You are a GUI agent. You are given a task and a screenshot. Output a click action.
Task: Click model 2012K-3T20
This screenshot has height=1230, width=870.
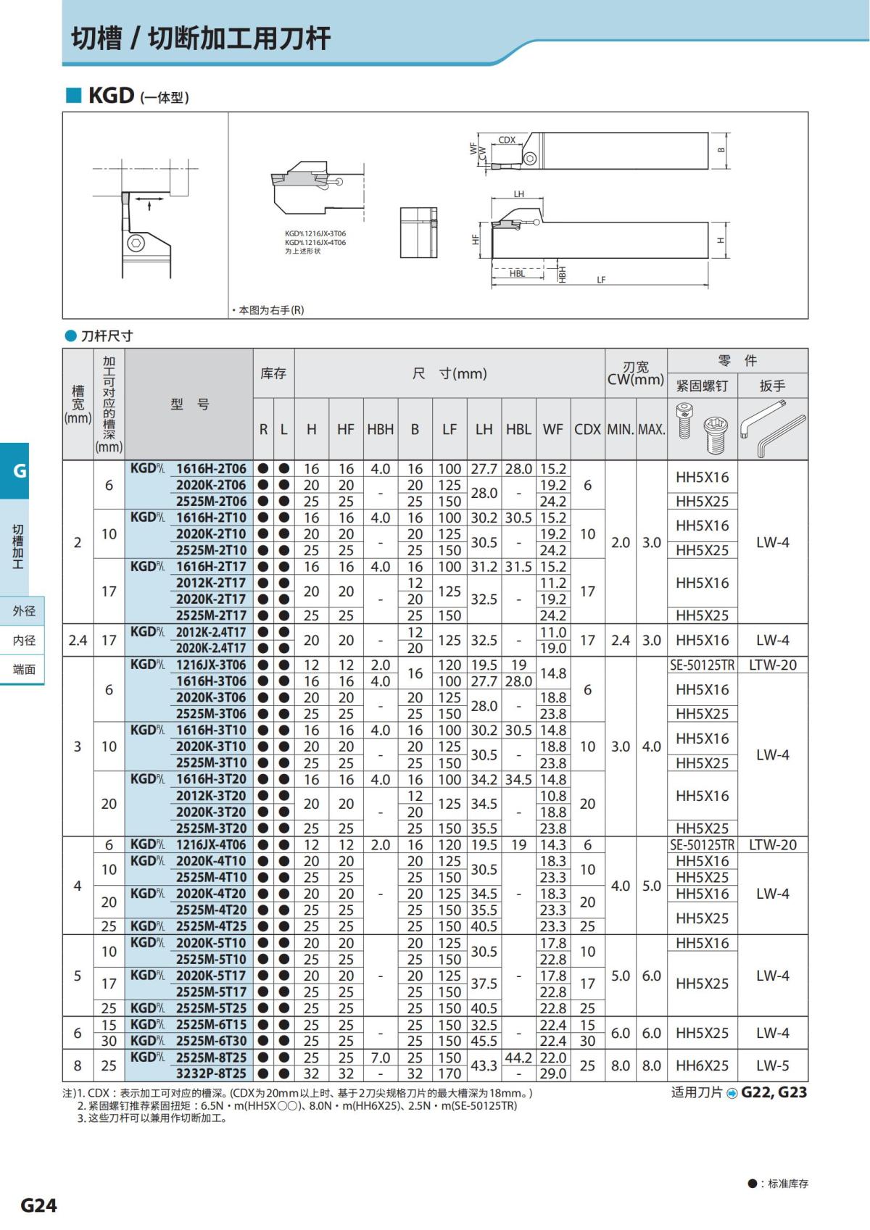pyautogui.click(x=211, y=796)
